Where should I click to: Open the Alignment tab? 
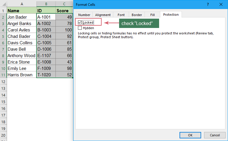click(x=103, y=15)
